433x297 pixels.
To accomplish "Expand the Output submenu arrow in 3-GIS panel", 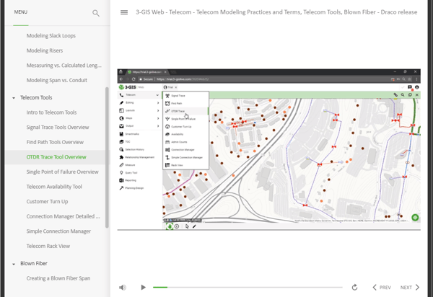I will [158, 125].
